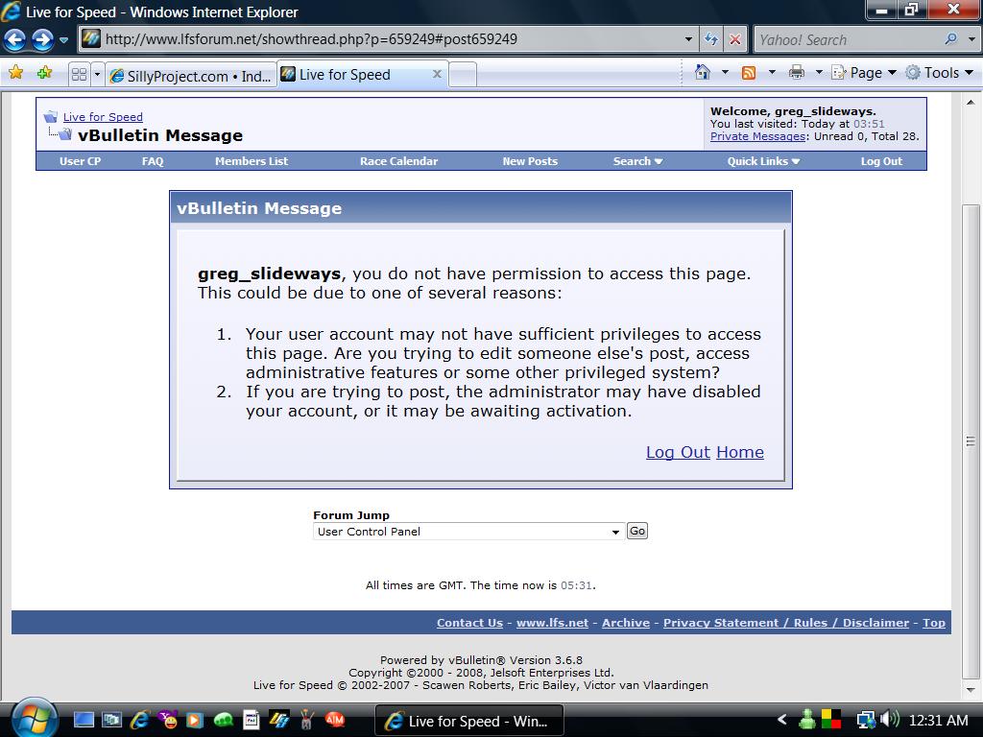This screenshot has width=983, height=737.
Task: Click the scrollbar down arrow
Action: pos(971,690)
